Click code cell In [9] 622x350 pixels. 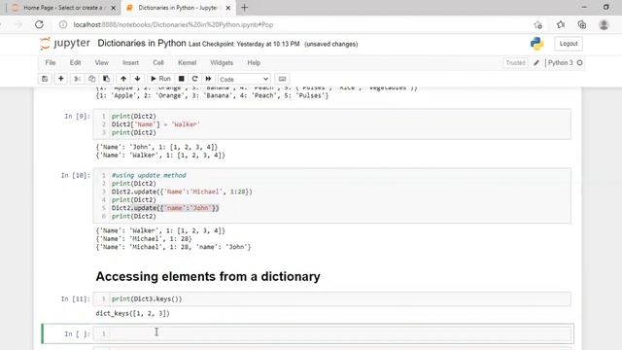(x=332, y=124)
